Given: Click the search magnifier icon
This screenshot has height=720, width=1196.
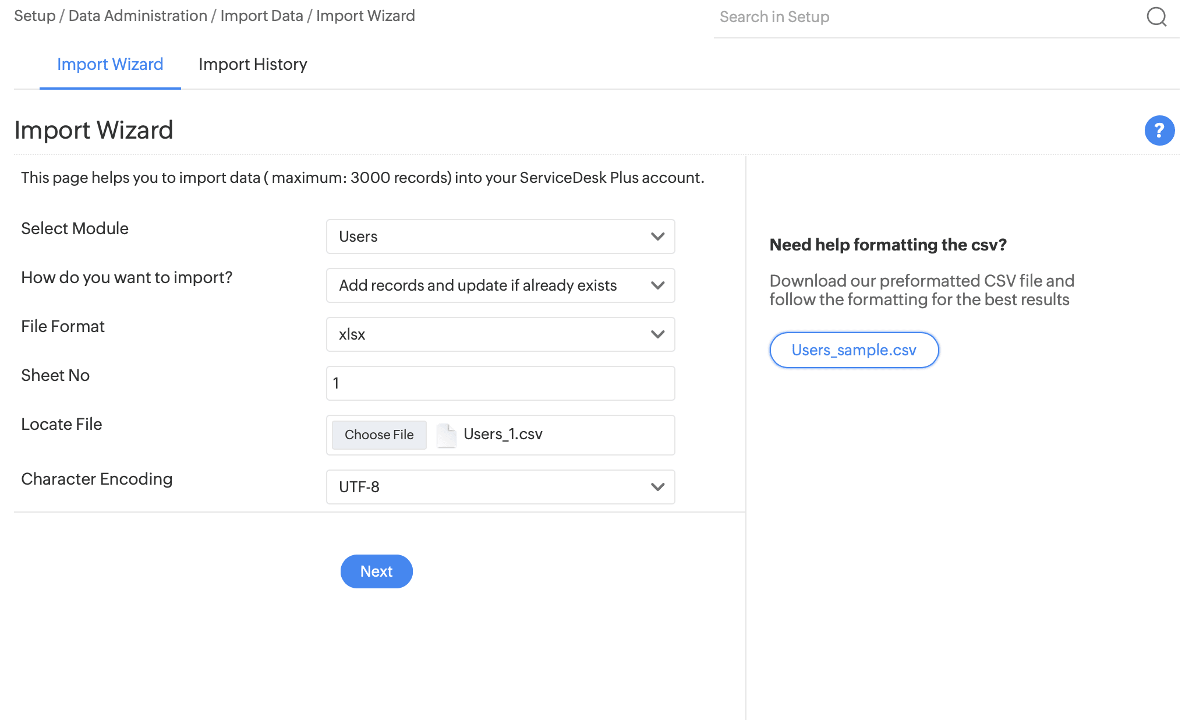Looking at the screenshot, I should coord(1156,17).
